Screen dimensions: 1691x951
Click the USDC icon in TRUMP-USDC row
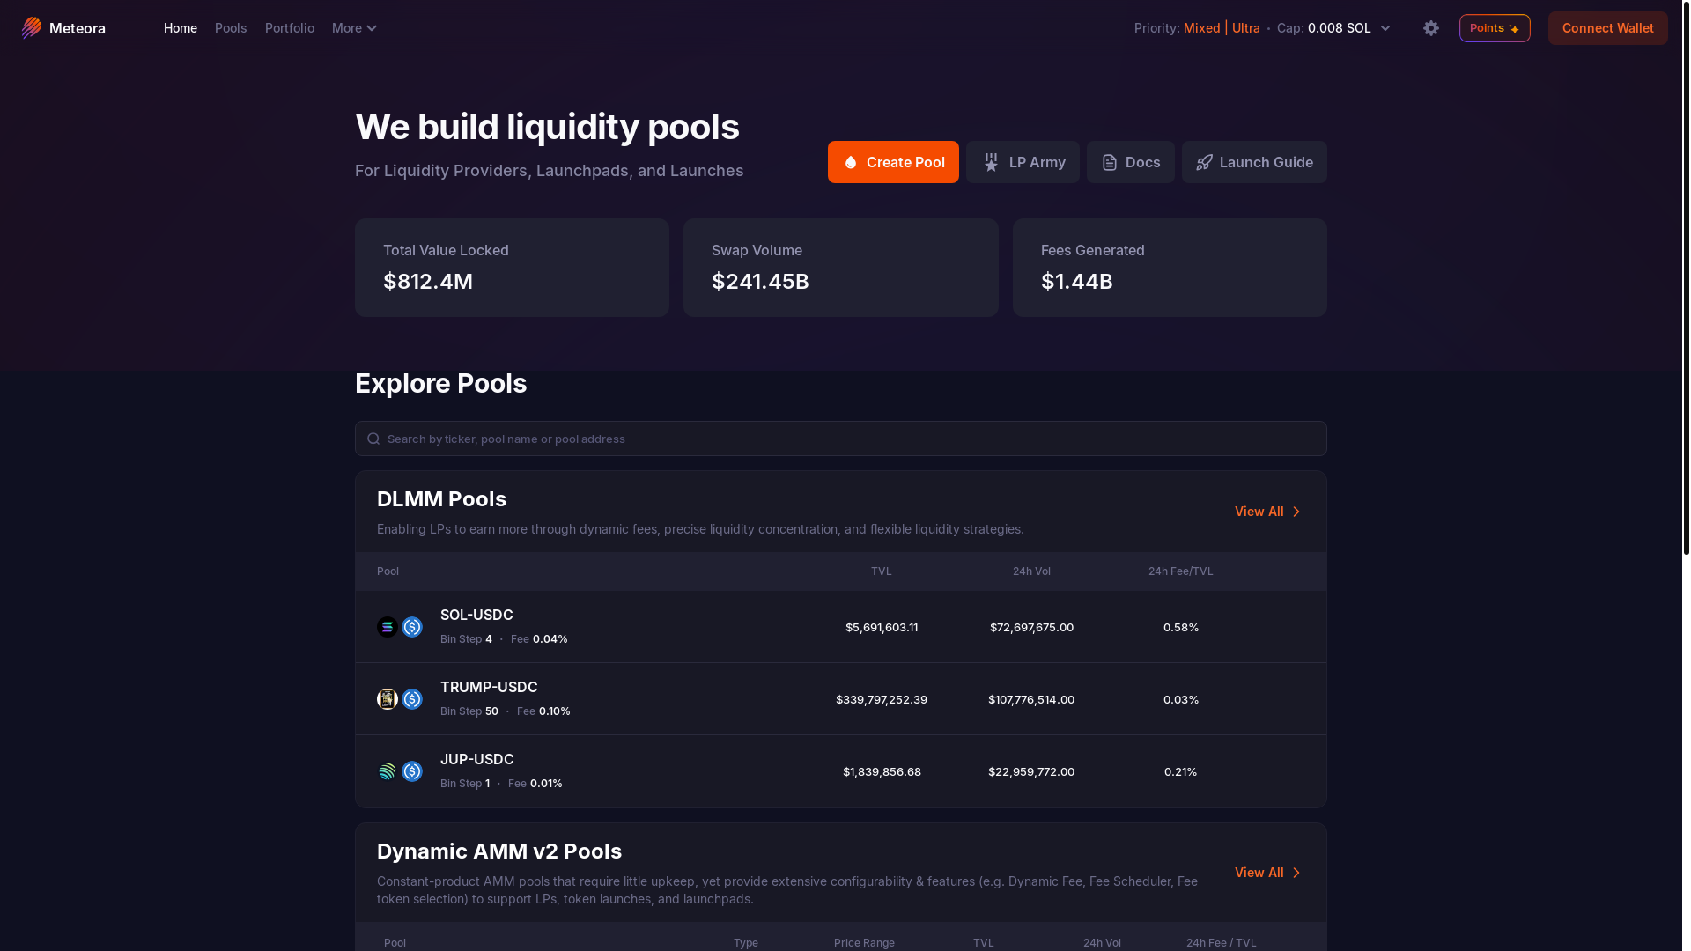pos(412,699)
